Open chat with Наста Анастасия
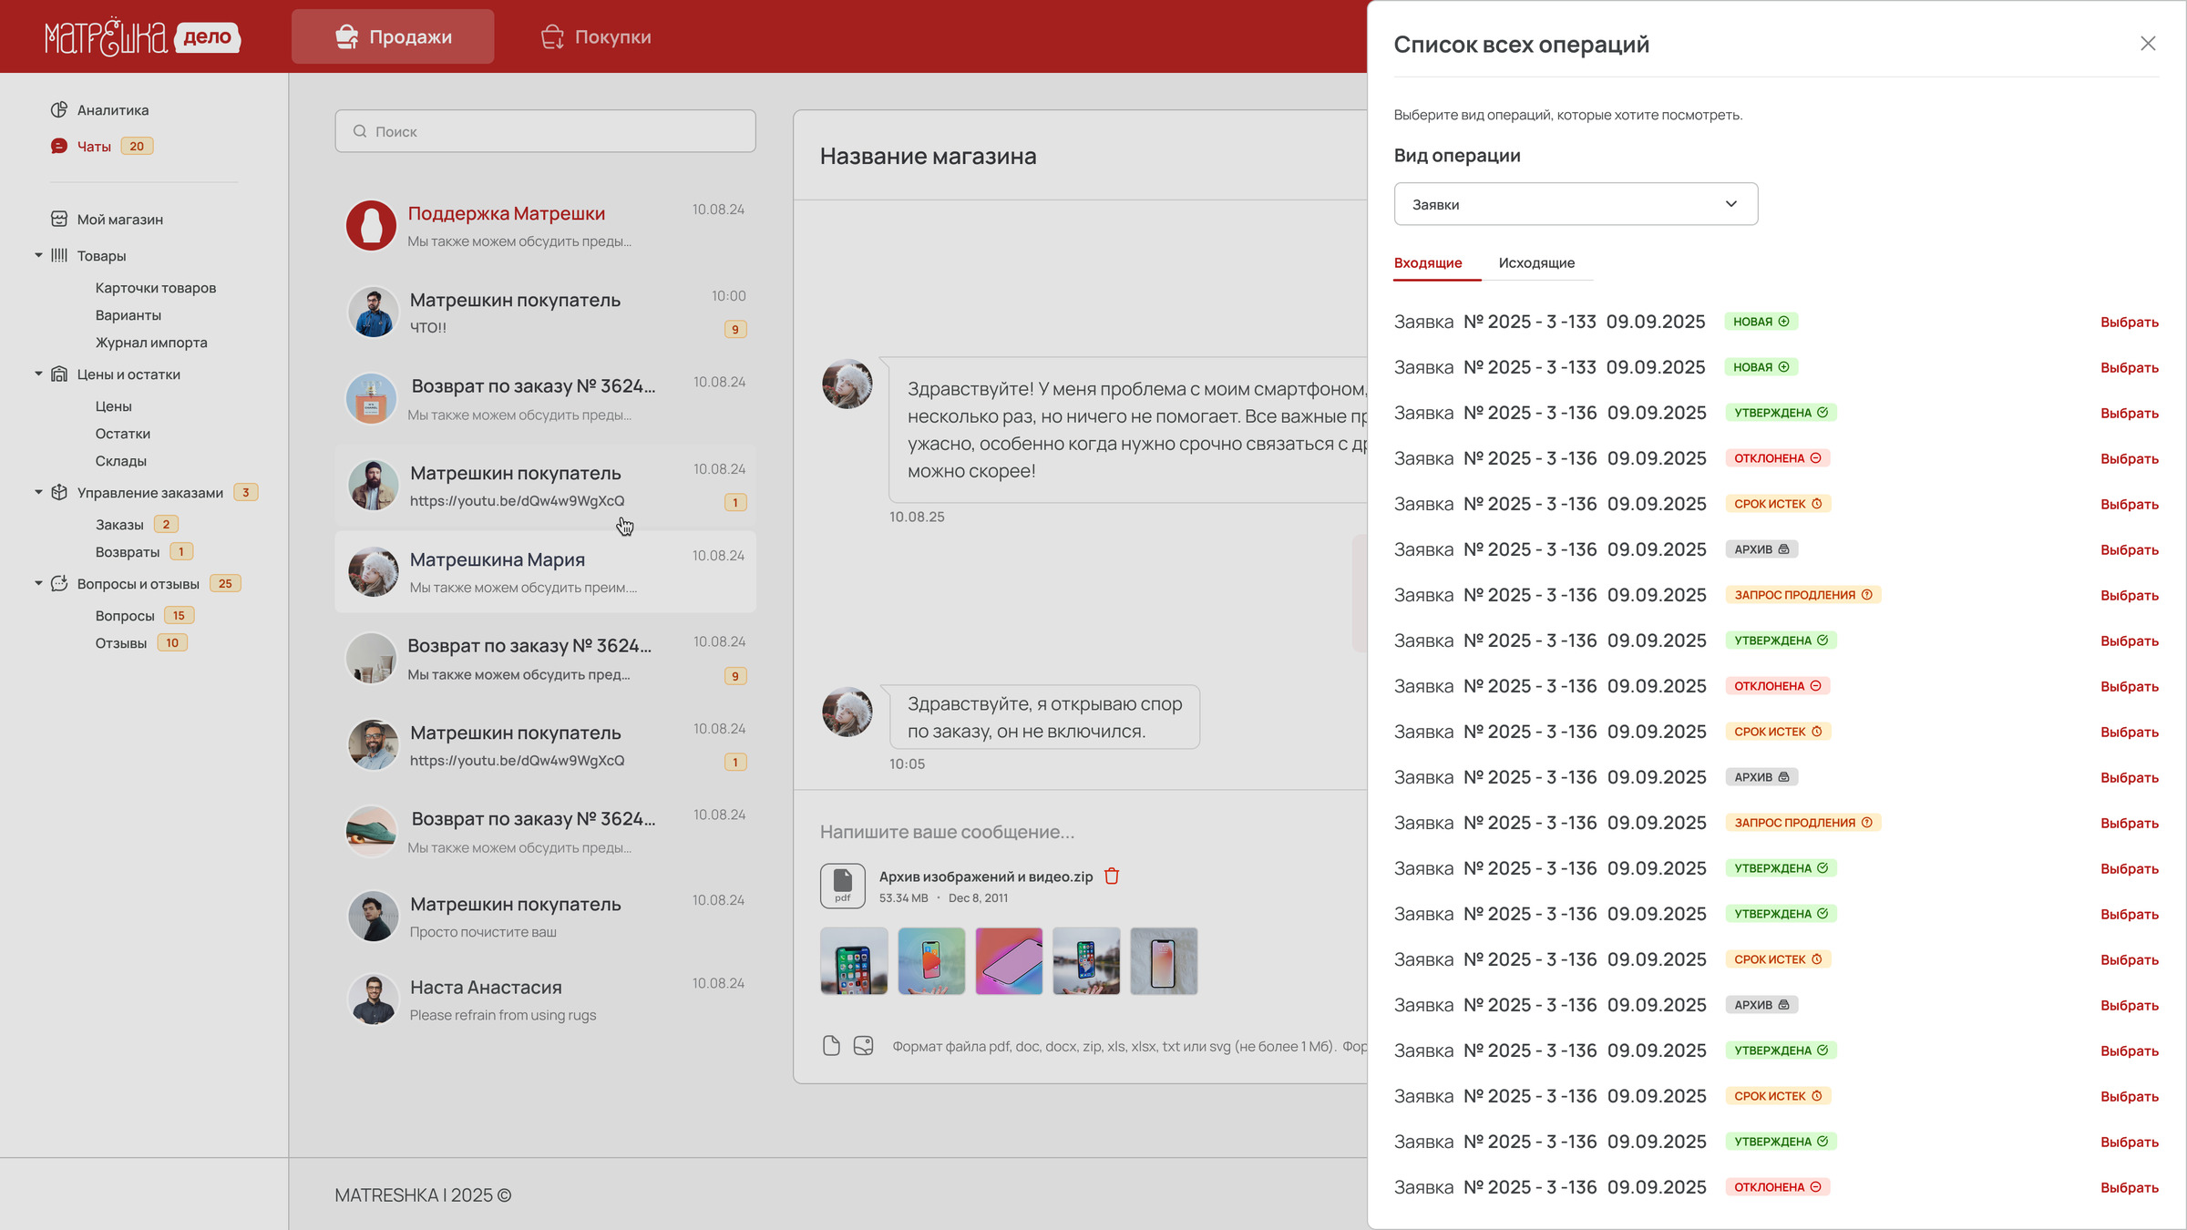2187x1230 pixels. (x=545, y=999)
